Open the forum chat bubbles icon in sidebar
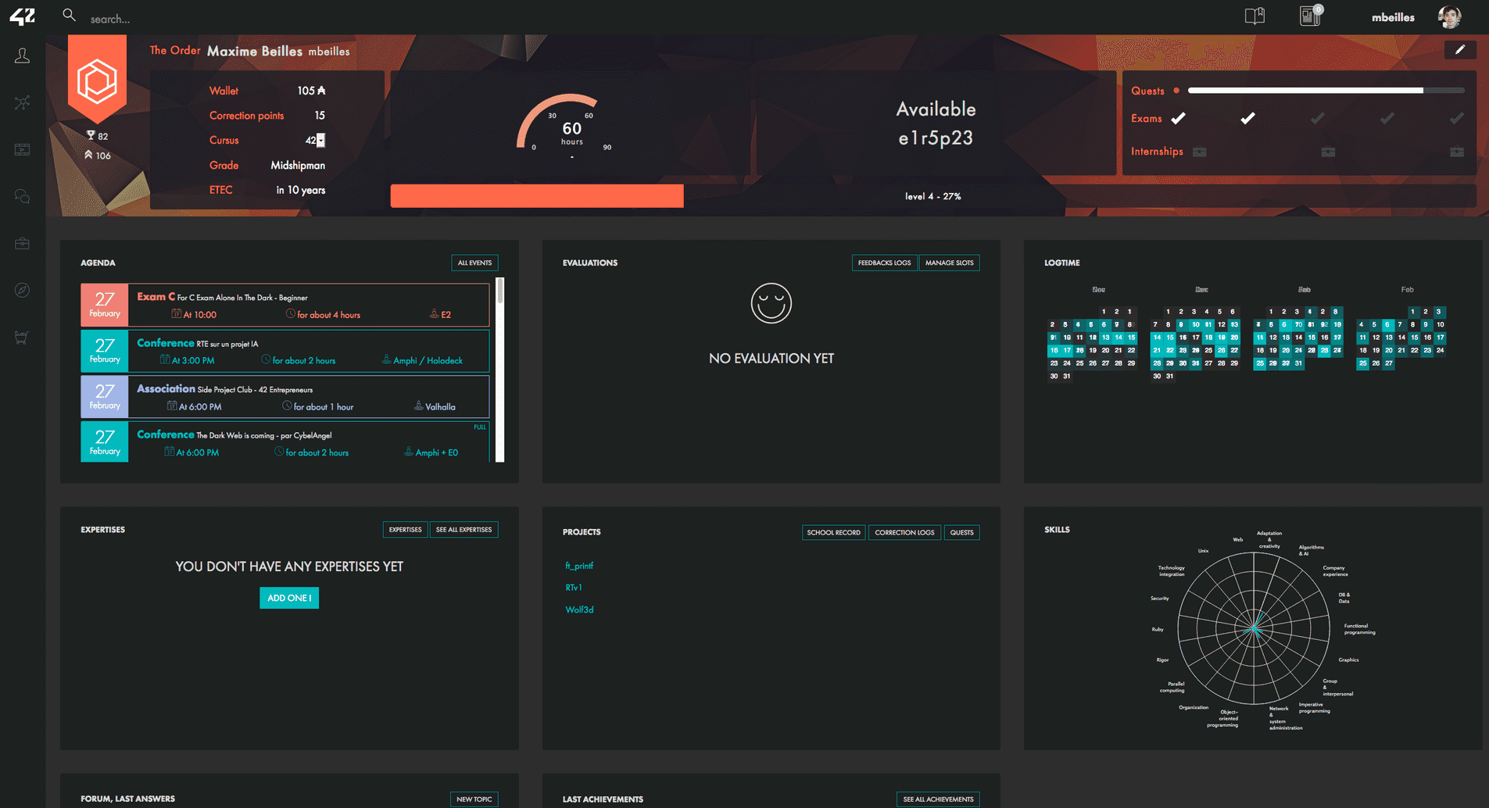1489x808 pixels. (22, 196)
